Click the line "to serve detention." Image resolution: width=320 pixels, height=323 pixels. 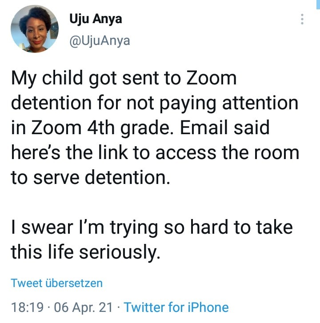point(91,178)
